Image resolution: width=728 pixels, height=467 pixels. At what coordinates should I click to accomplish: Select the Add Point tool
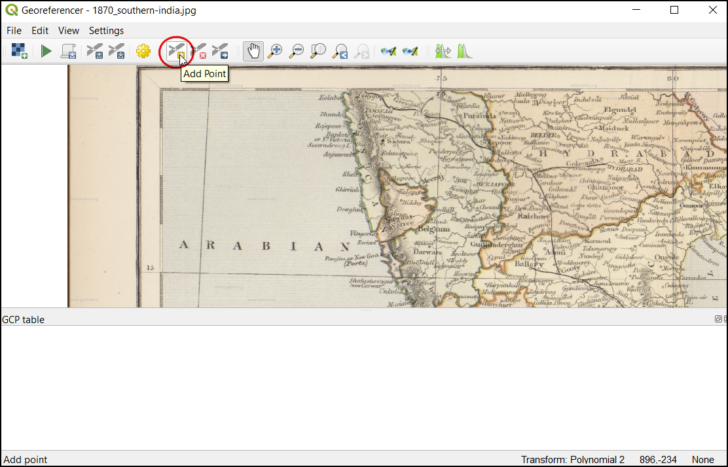coord(175,51)
